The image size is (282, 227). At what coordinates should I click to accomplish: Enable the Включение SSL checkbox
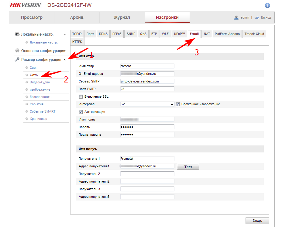click(x=81, y=97)
